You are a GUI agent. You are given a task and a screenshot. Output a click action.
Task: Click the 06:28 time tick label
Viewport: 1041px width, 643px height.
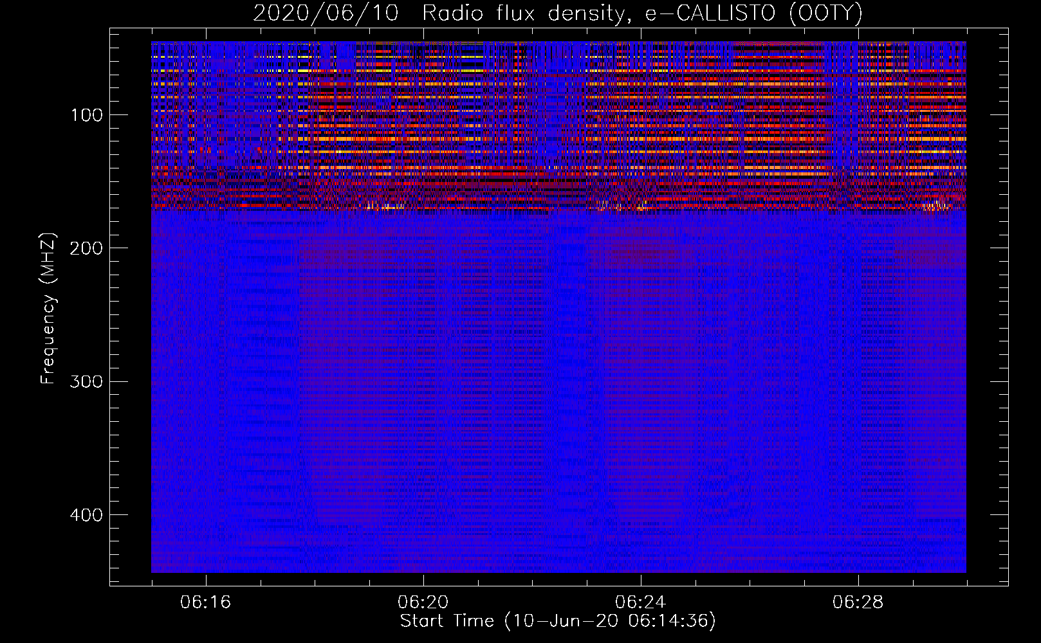(x=858, y=602)
